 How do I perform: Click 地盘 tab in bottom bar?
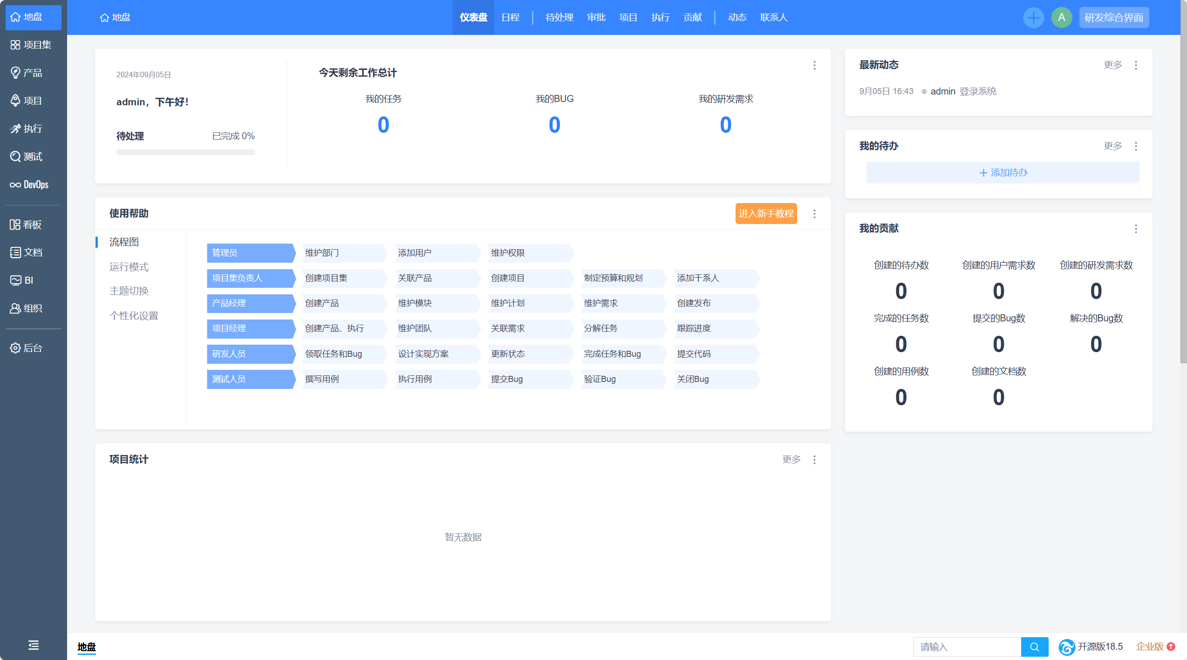87,647
